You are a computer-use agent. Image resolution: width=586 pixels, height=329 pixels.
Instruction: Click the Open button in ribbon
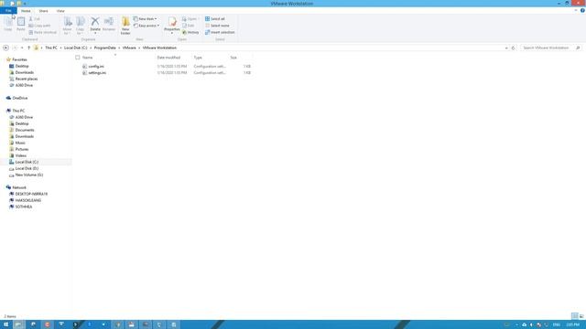coord(190,18)
